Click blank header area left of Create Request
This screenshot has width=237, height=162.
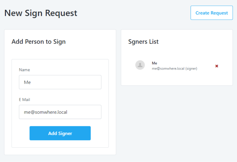tap(133, 13)
